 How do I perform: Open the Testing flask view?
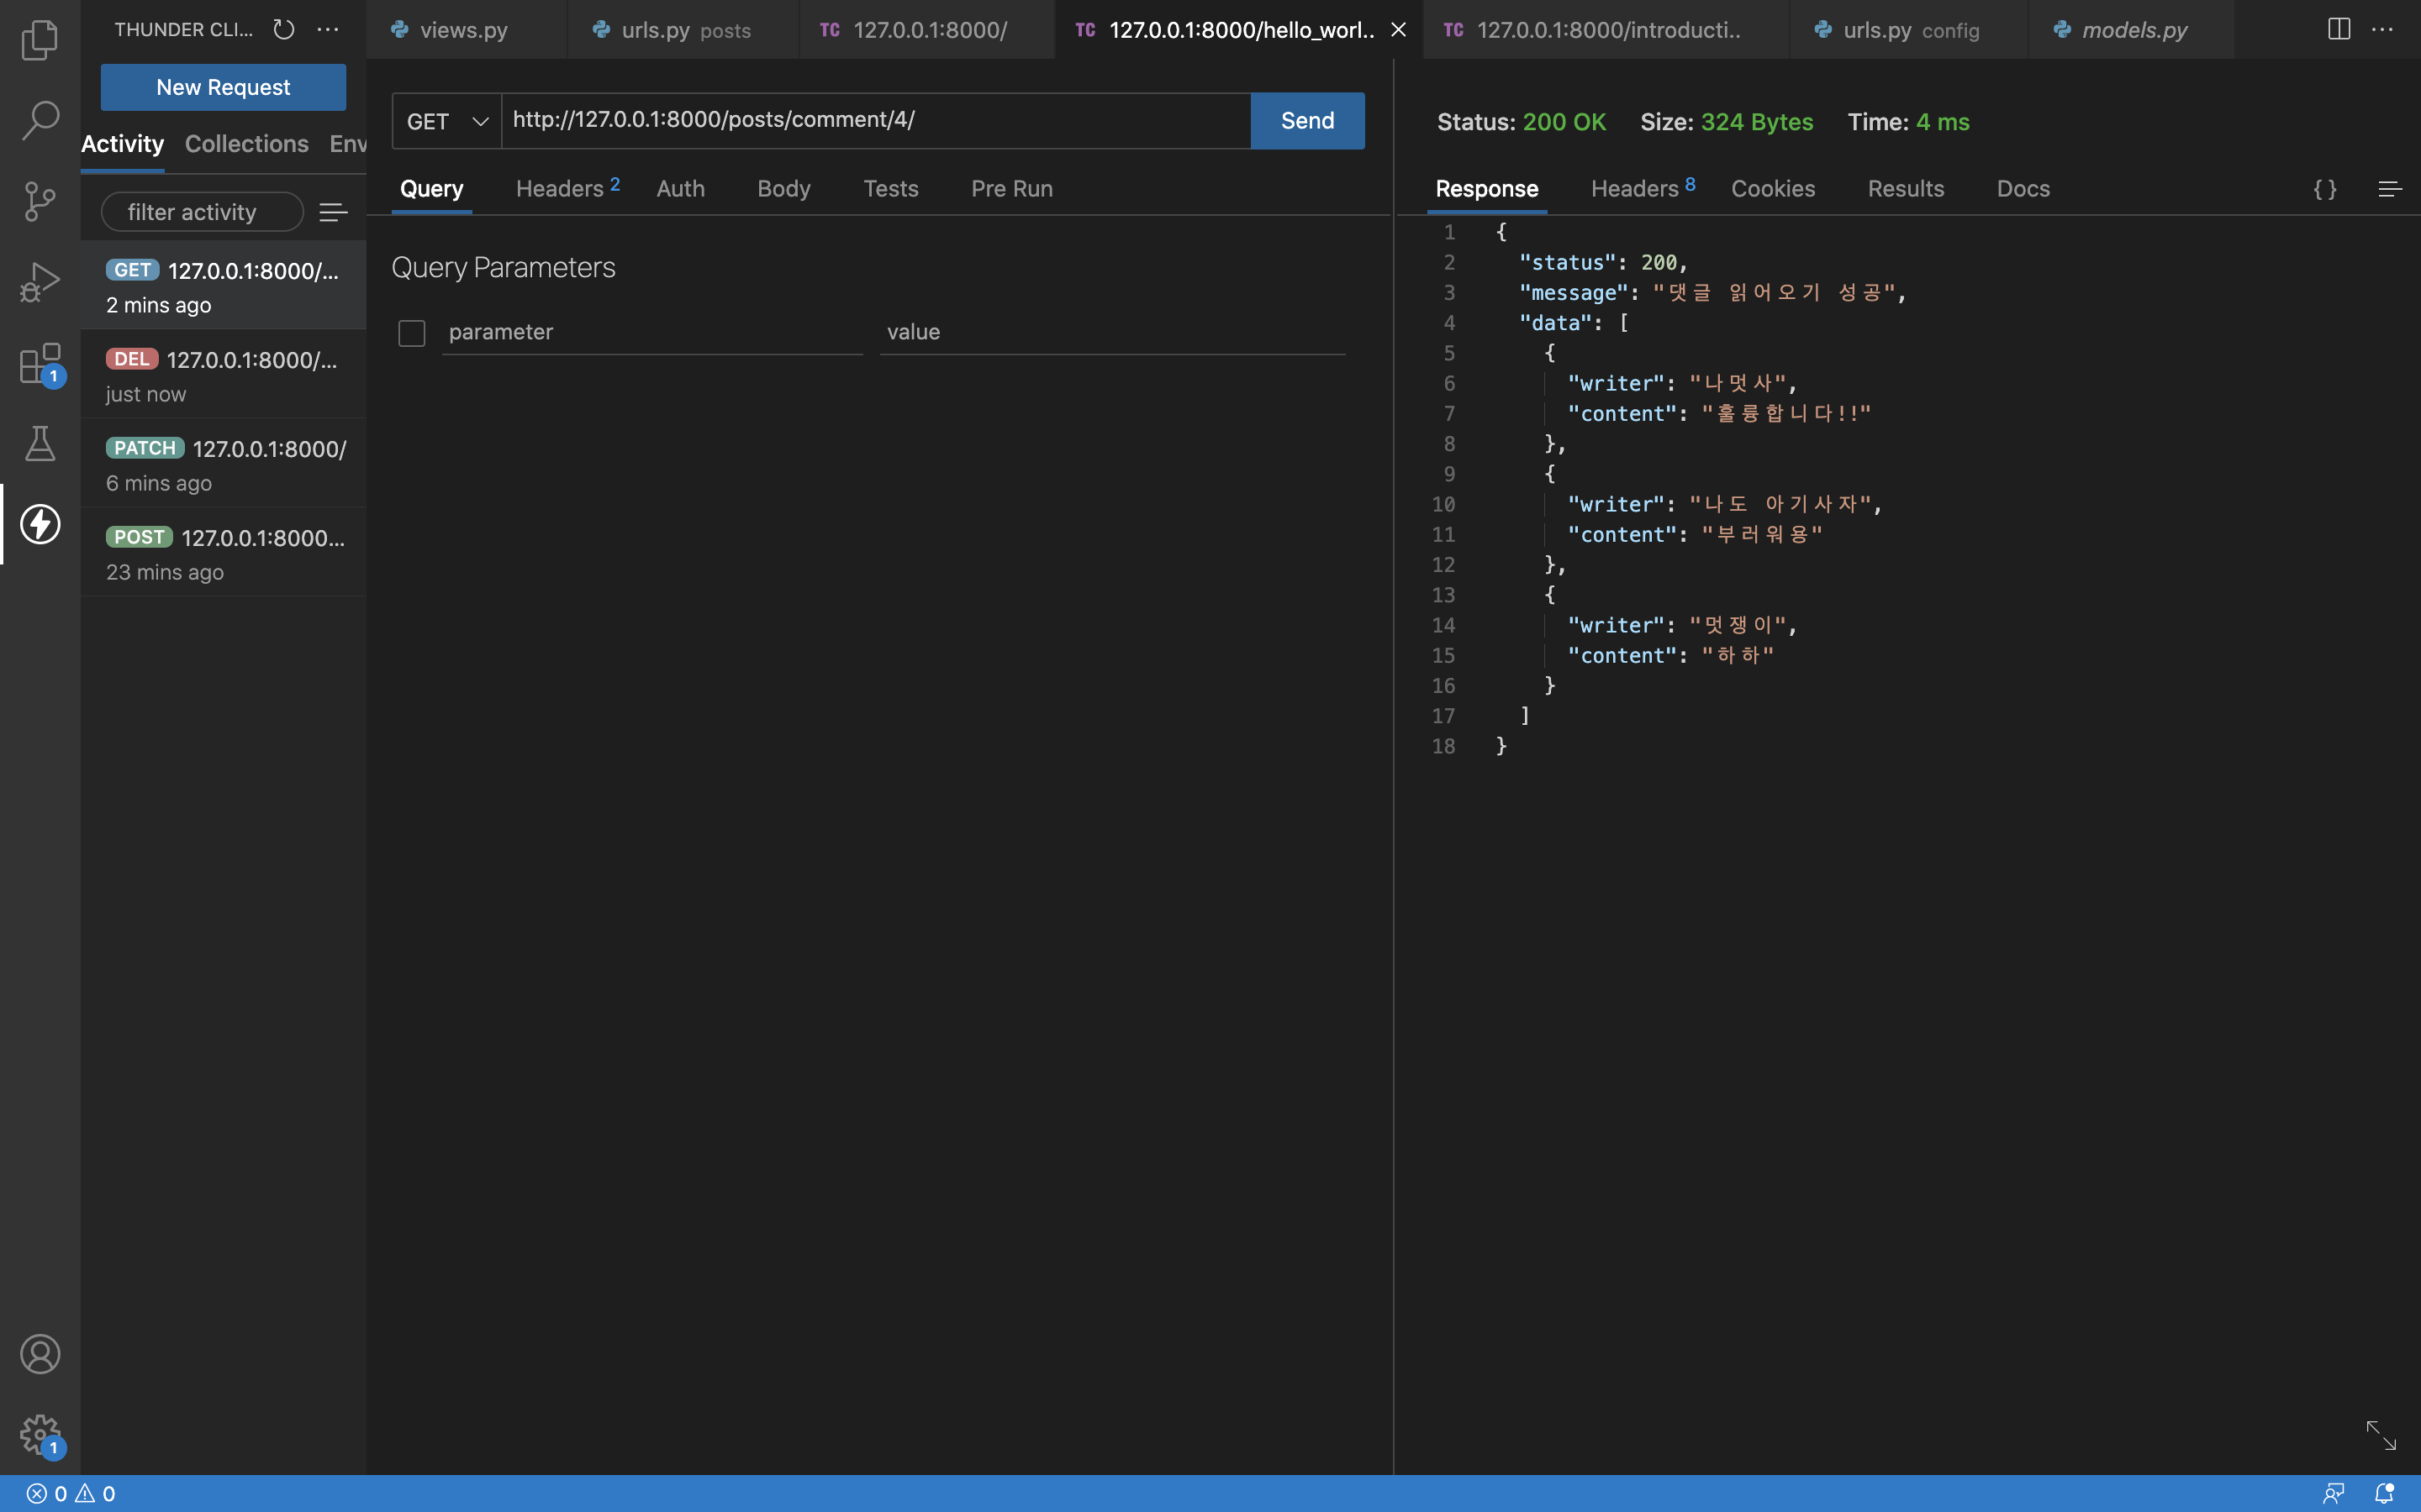[40, 443]
